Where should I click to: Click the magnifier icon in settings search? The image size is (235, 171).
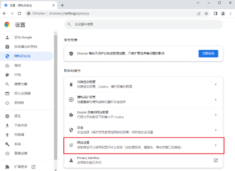[x=69, y=24]
